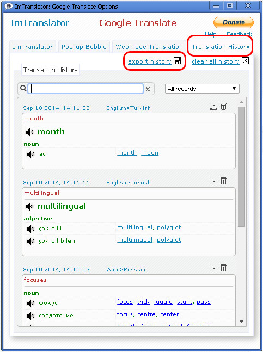Click inside the history search input field
The width and height of the screenshot is (263, 352).
click(85, 89)
